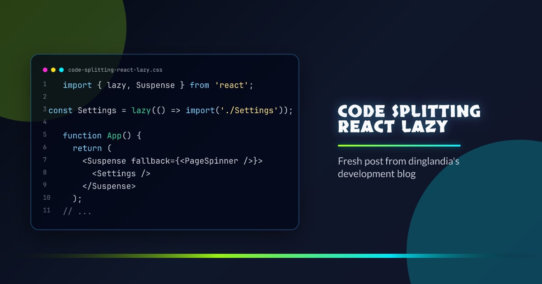
Task: Select the Suspense identifier on line 1
Action: 156,85
